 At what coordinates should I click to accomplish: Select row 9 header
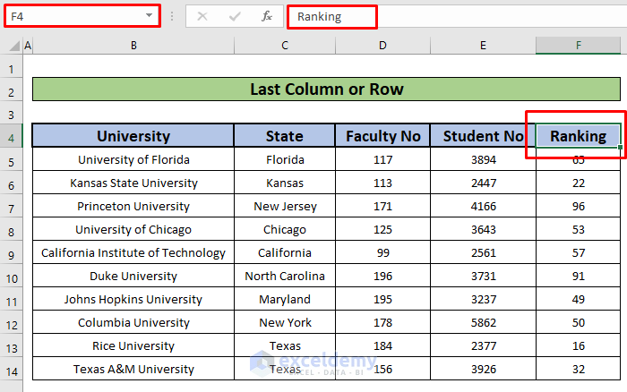[11, 253]
